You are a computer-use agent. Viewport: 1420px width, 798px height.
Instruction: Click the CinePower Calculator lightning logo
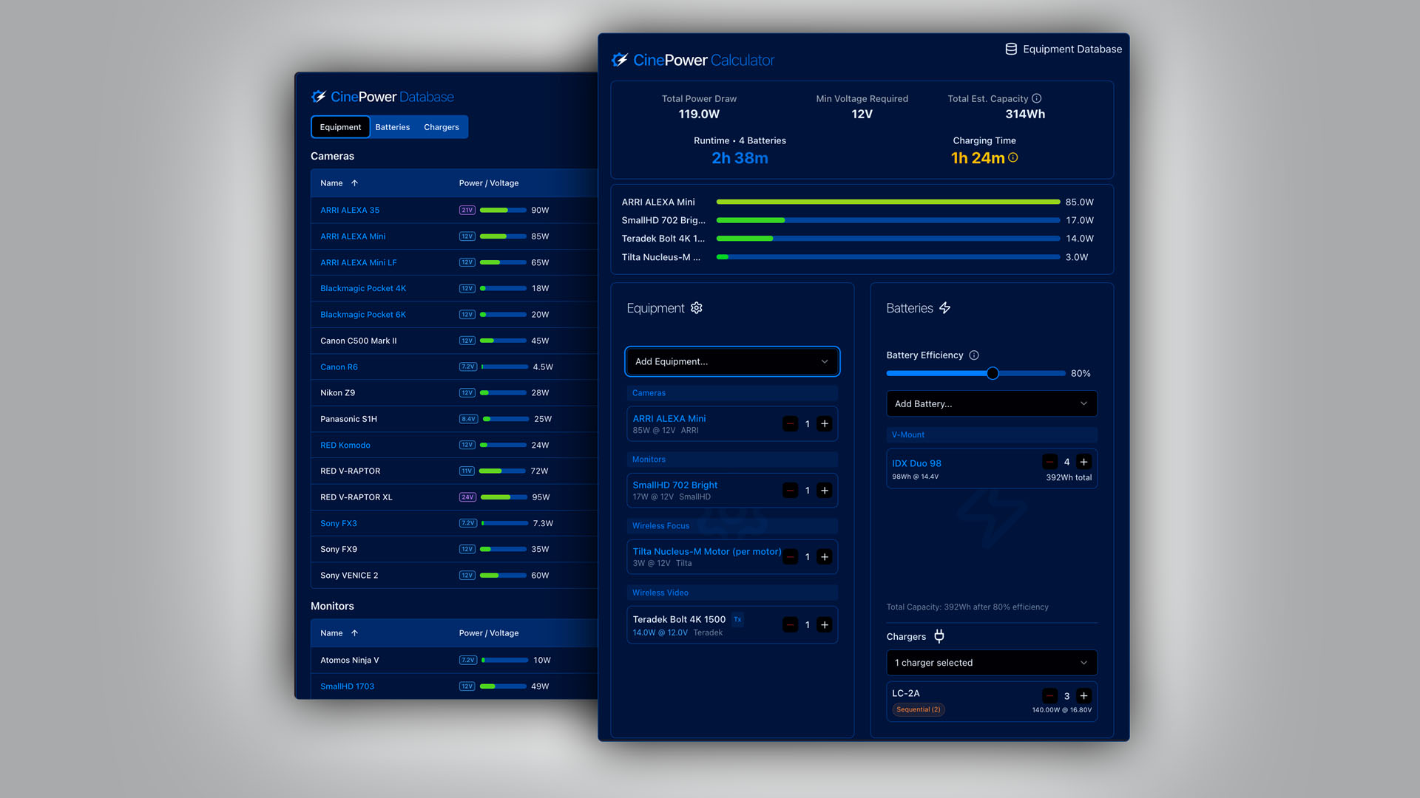click(x=620, y=60)
